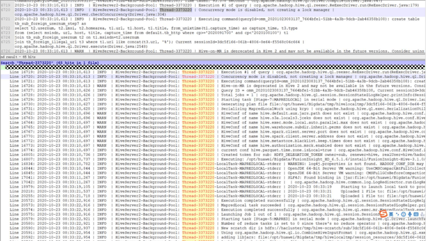Select result Line 20575 Launching Job 1 out of 1
427x241 pixels.
pyautogui.click(x=213, y=214)
